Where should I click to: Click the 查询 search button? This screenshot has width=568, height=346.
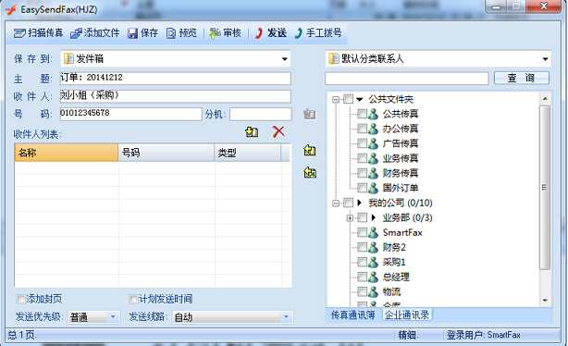point(522,78)
